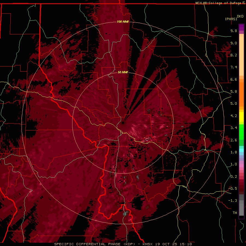This screenshot has height=246, width=246.
Task: Click the [PHAS] units label
Action: 231,19
